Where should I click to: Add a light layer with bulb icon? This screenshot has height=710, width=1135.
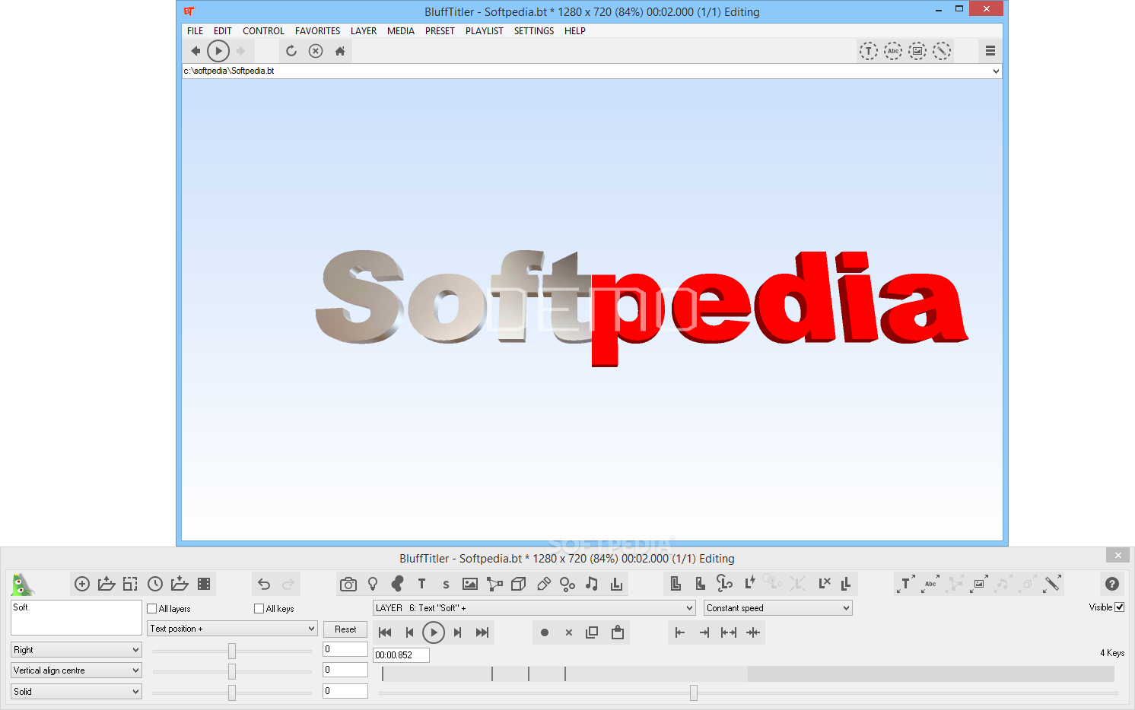pos(373,584)
